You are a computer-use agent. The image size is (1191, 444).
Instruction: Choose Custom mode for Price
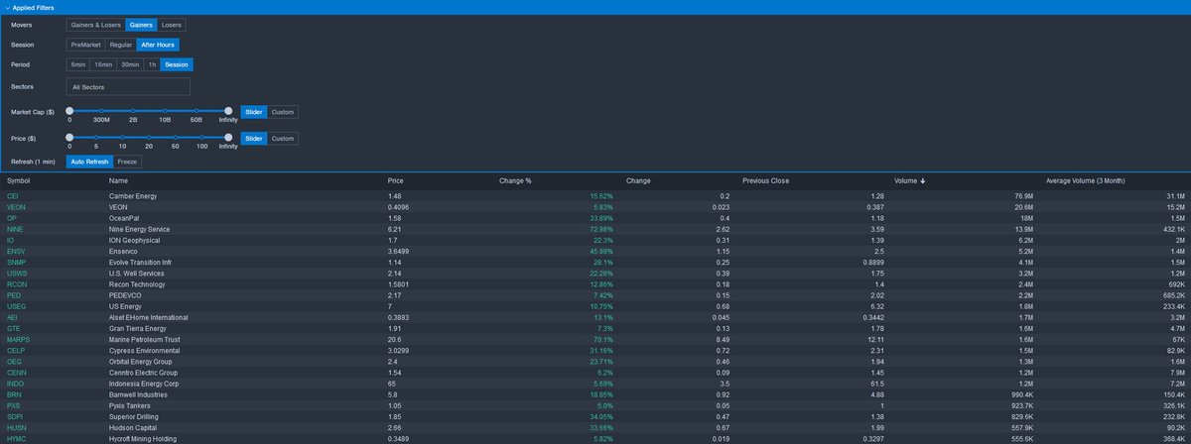(x=282, y=138)
